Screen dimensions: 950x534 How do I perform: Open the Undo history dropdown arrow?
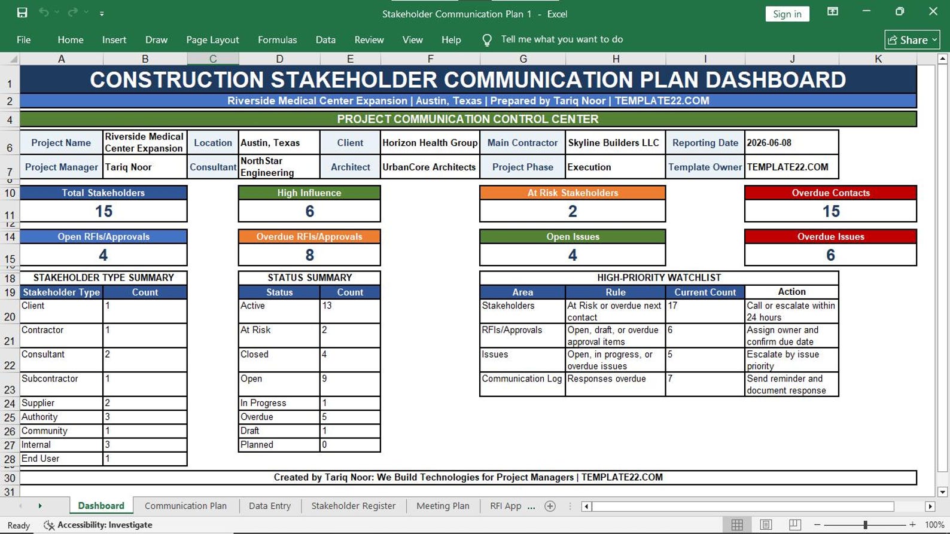pos(57,13)
